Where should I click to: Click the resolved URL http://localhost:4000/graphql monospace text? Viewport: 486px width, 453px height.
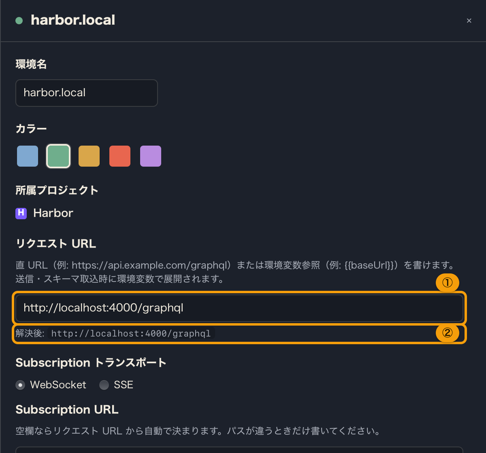131,334
